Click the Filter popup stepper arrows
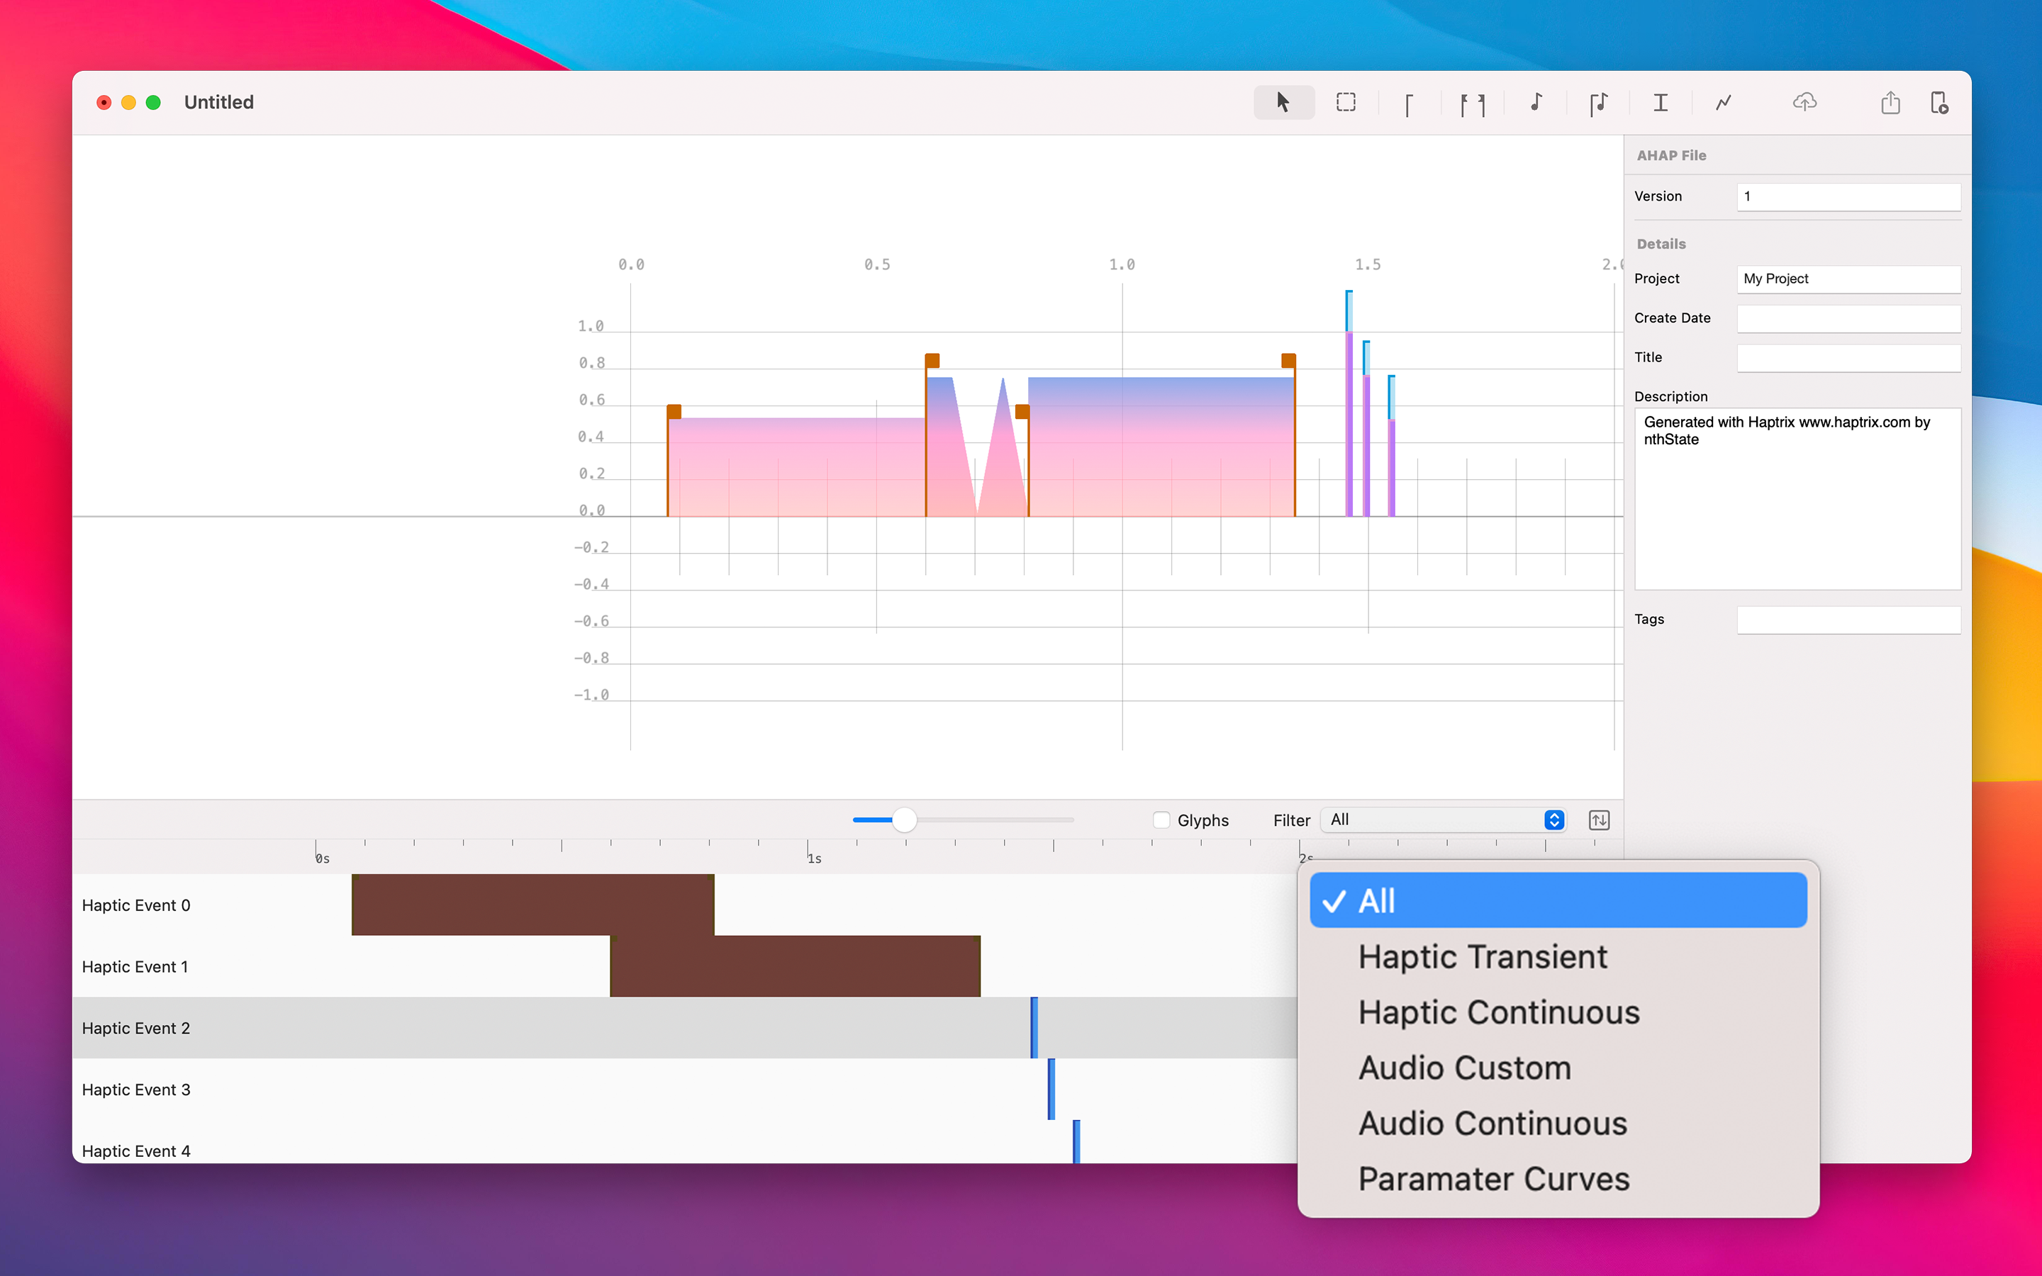This screenshot has width=2042, height=1276. click(x=1553, y=819)
